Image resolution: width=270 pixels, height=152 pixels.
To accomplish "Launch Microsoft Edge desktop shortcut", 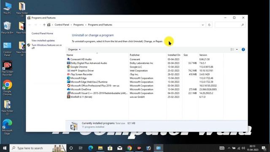I will coord(7,127).
